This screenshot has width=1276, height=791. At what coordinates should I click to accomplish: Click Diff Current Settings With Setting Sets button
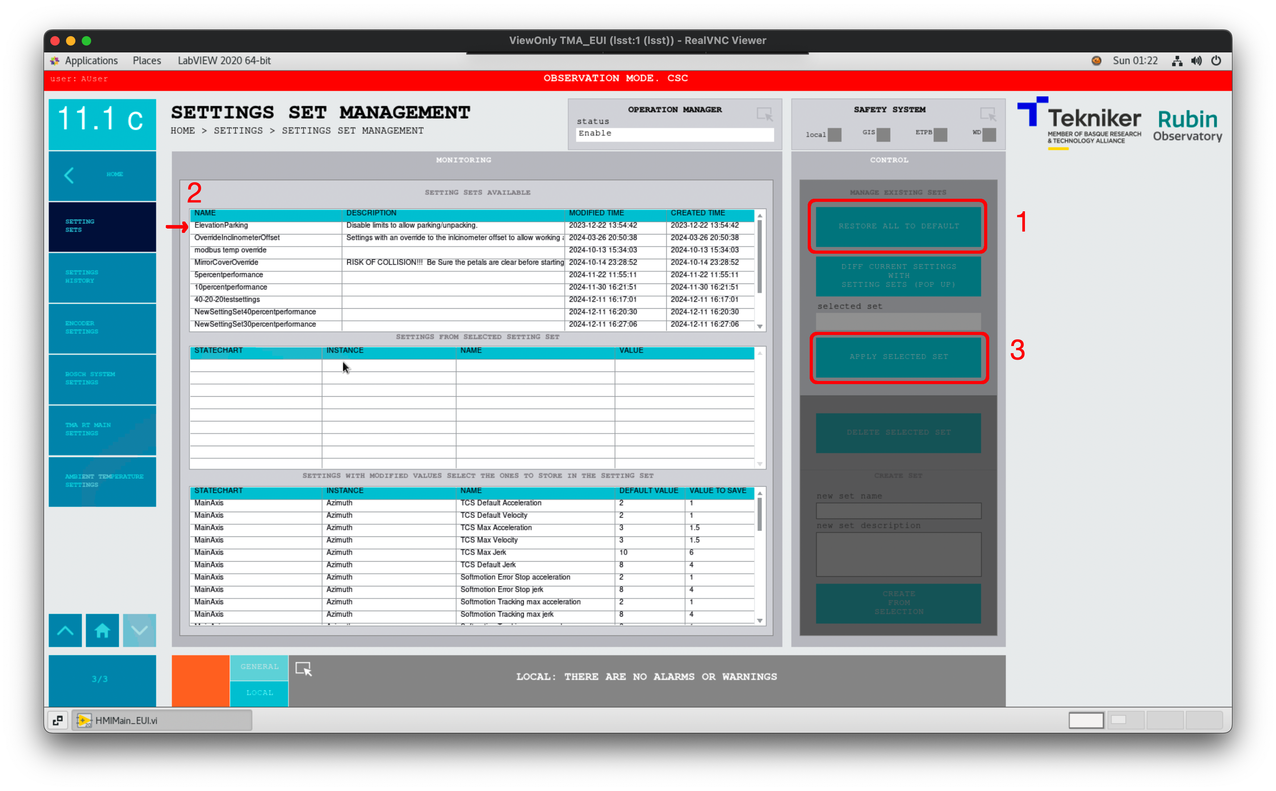coord(898,276)
